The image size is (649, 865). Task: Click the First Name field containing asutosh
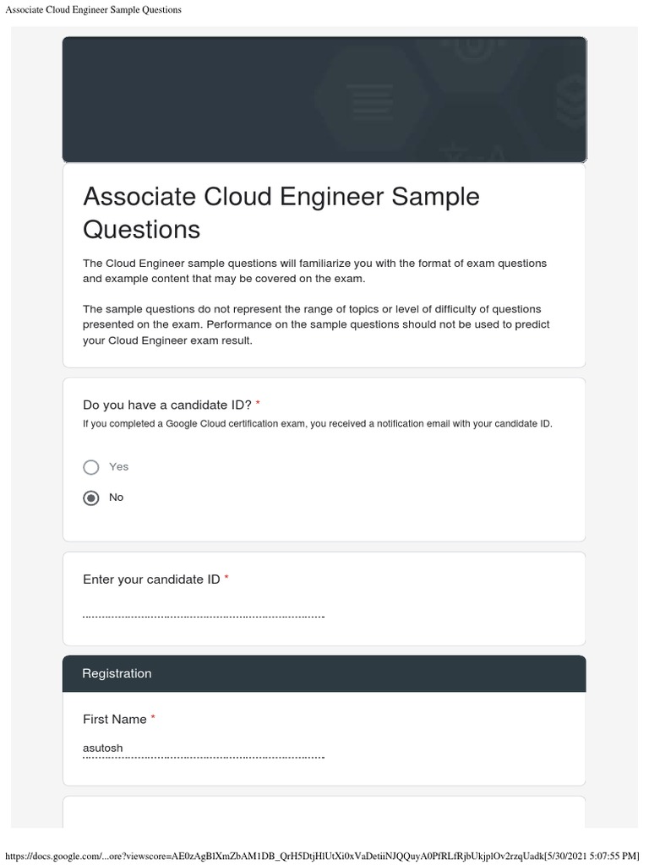pos(203,748)
